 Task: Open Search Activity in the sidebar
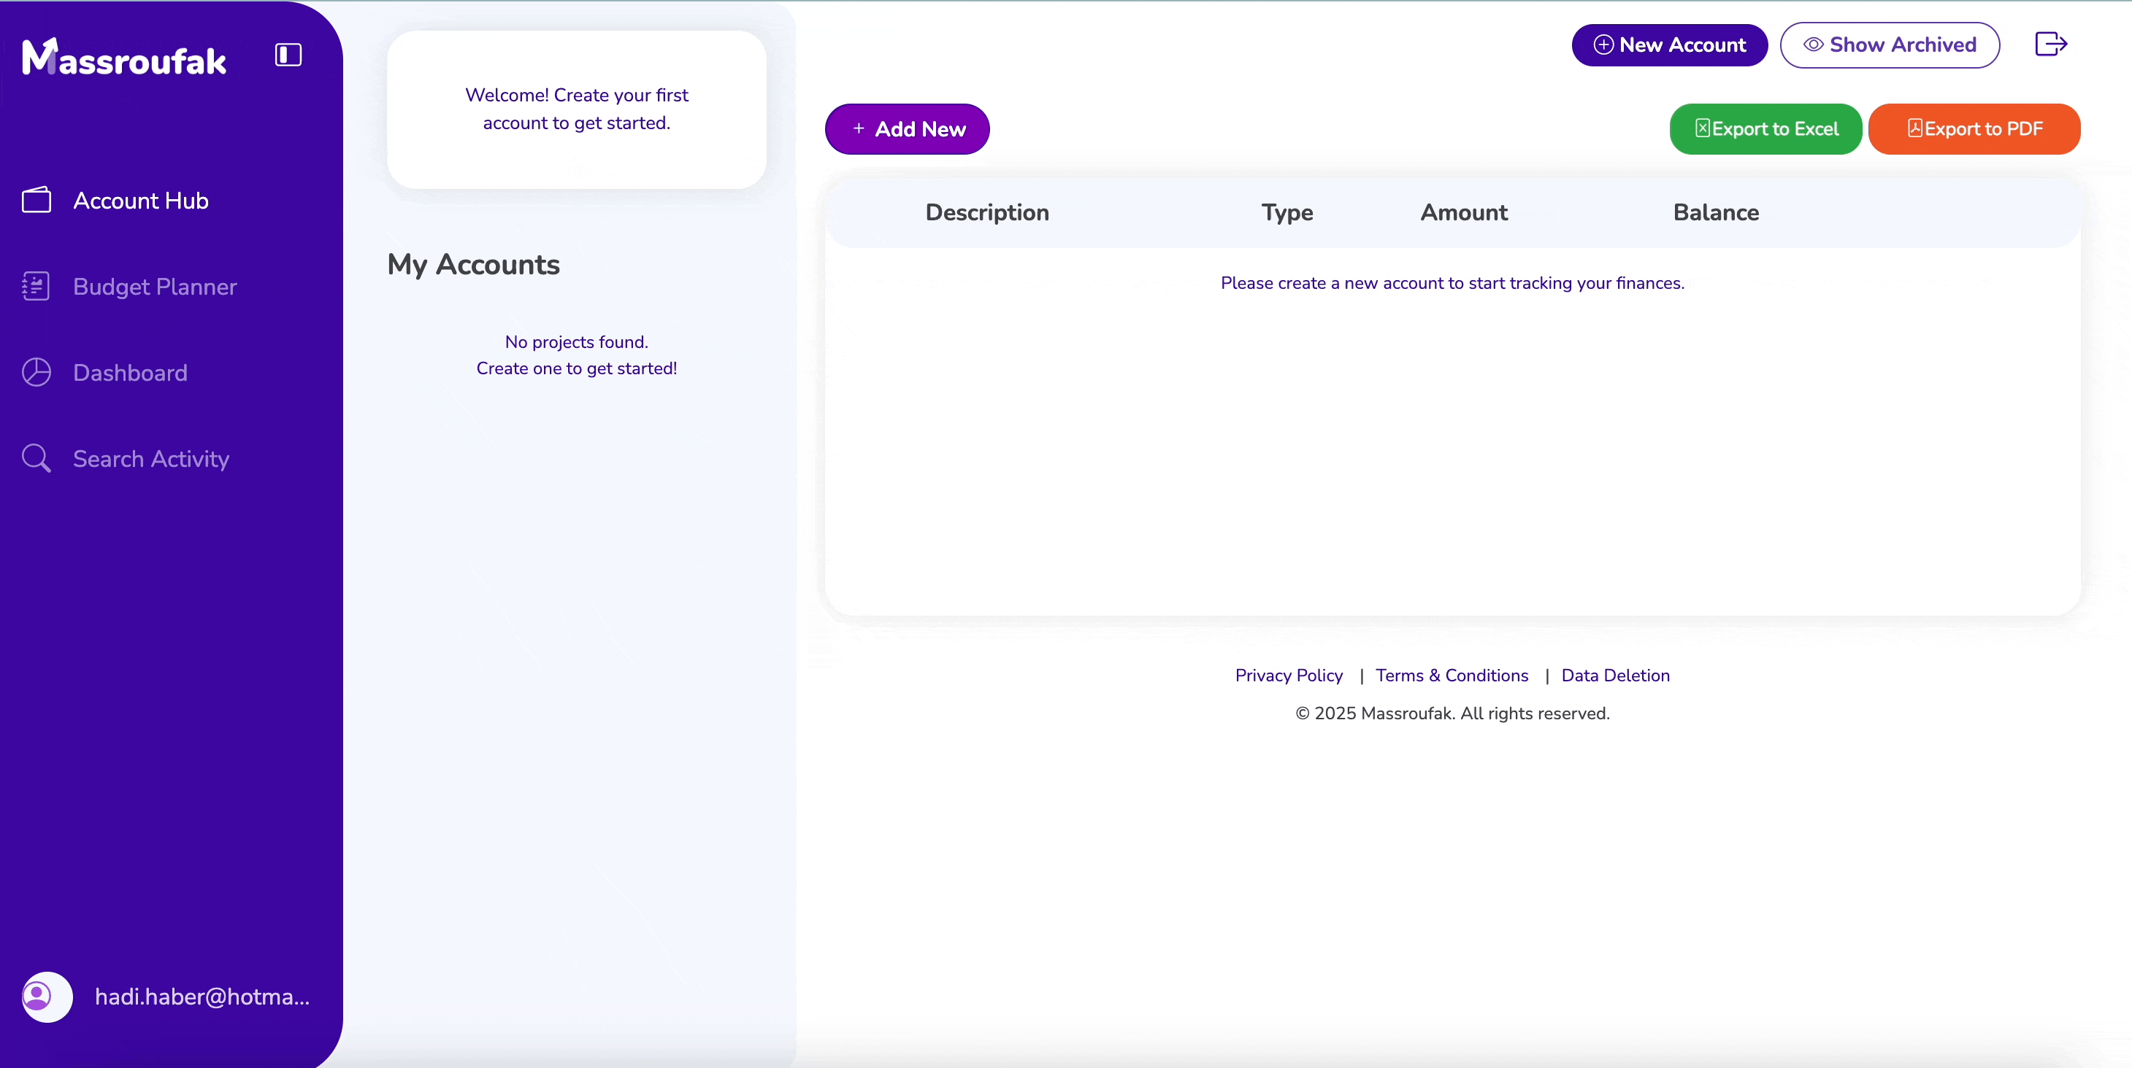[x=150, y=459]
